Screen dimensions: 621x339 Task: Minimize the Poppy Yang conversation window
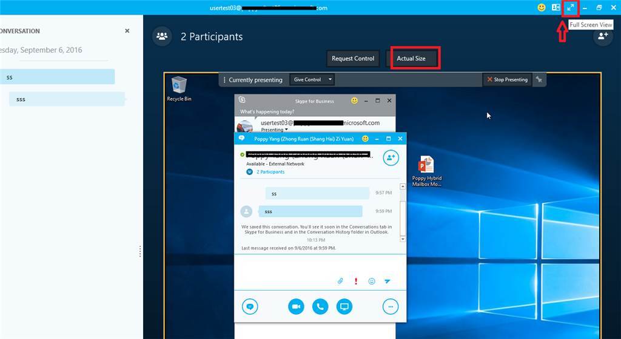tap(377, 139)
